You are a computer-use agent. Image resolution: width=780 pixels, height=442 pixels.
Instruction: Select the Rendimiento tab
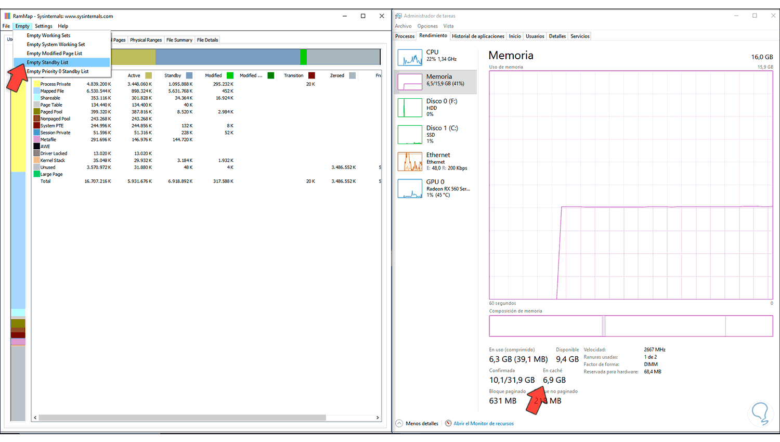(433, 36)
